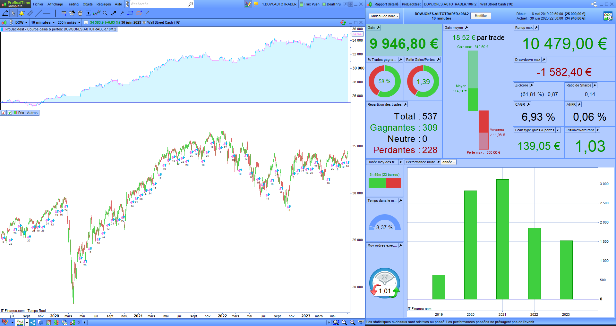Open the Tableau de bord dropdown
The width and height of the screenshot is (616, 326).
[x=384, y=16]
